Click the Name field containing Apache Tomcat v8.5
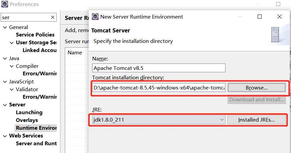Screen dimensions: 291x153 [x=159, y=68]
